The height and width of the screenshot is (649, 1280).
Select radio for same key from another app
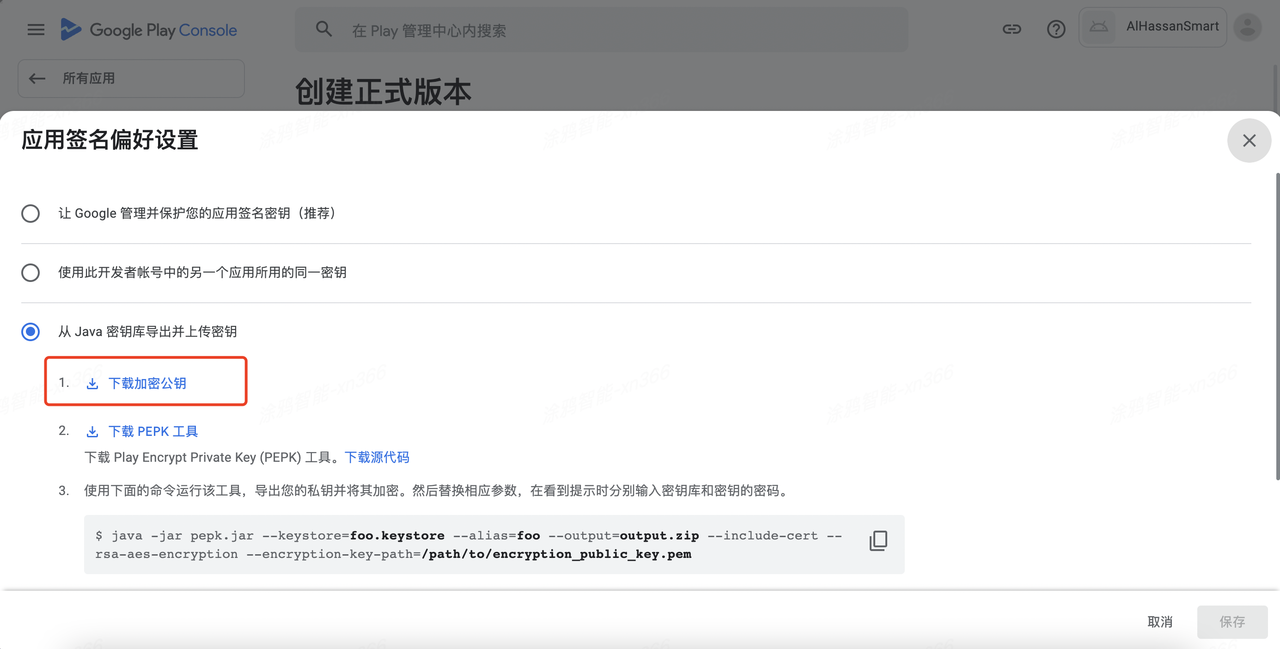(x=30, y=272)
